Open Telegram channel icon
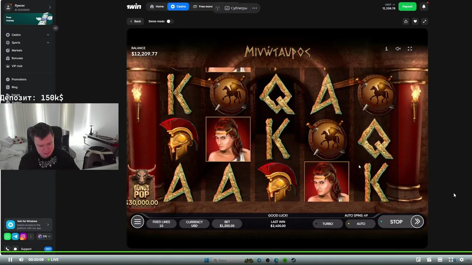472x265 pixels. click(15, 236)
